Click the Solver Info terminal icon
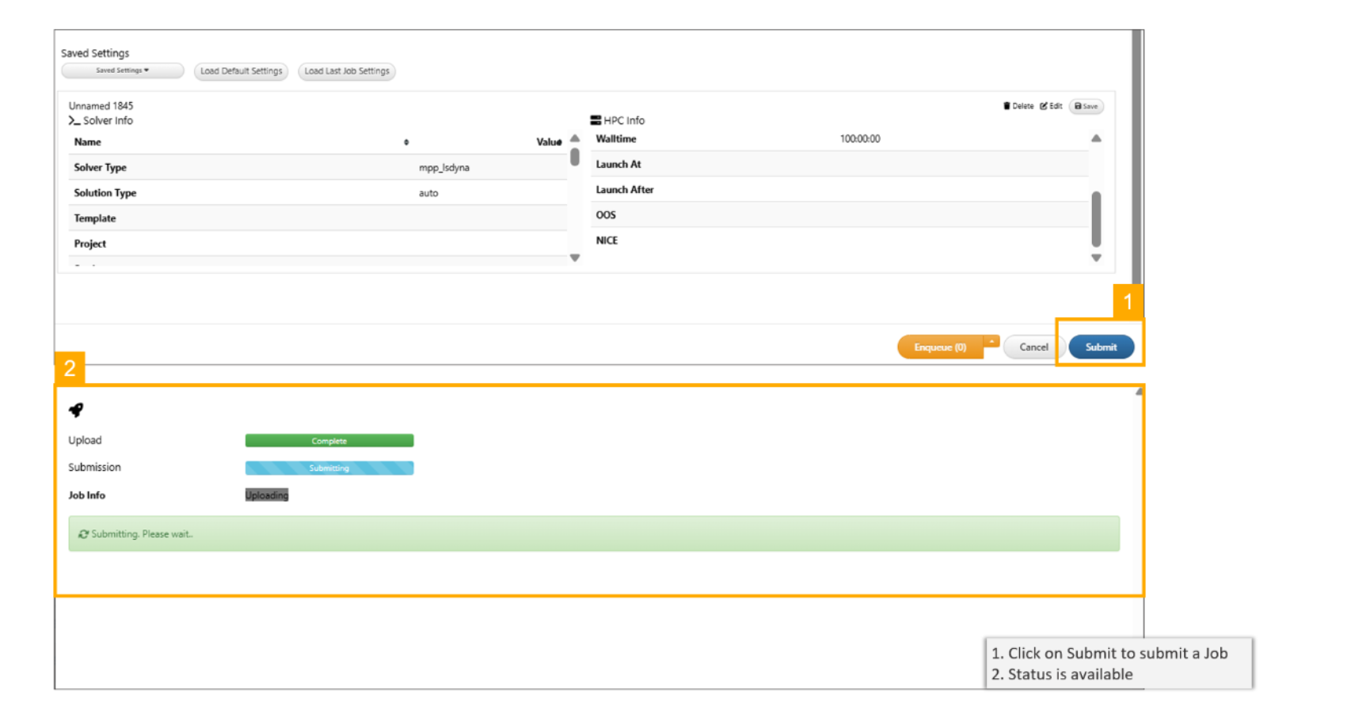This screenshot has height=717, width=1355. click(x=74, y=121)
